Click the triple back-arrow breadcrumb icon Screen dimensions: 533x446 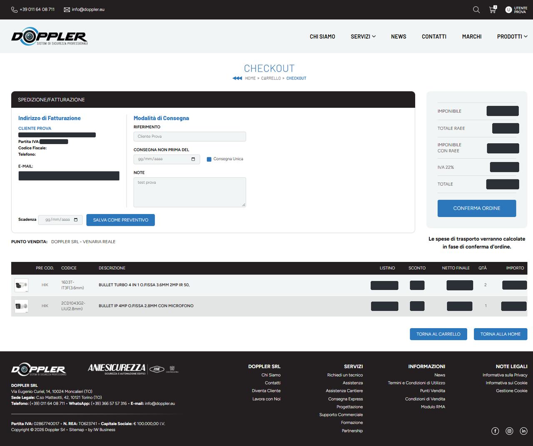(237, 78)
